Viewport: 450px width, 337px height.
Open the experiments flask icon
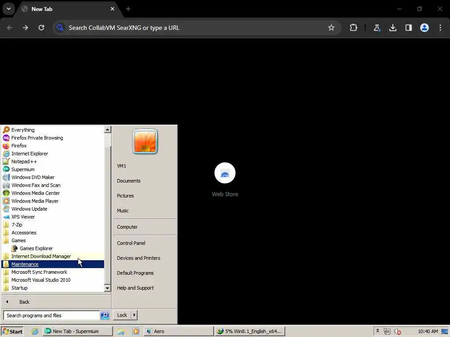(377, 28)
